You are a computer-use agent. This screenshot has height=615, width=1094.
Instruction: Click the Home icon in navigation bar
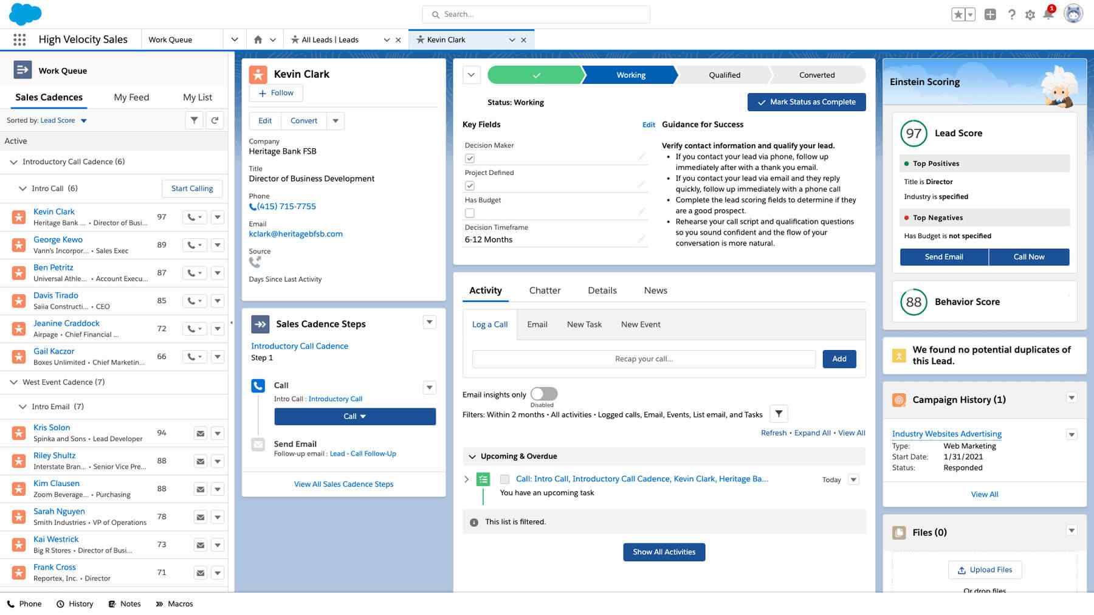[258, 40]
